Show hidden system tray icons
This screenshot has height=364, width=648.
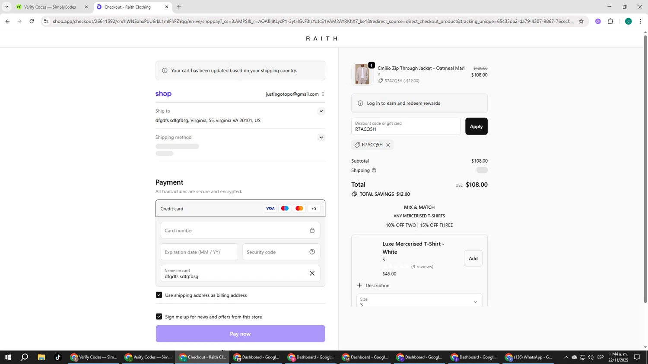tap(566, 357)
